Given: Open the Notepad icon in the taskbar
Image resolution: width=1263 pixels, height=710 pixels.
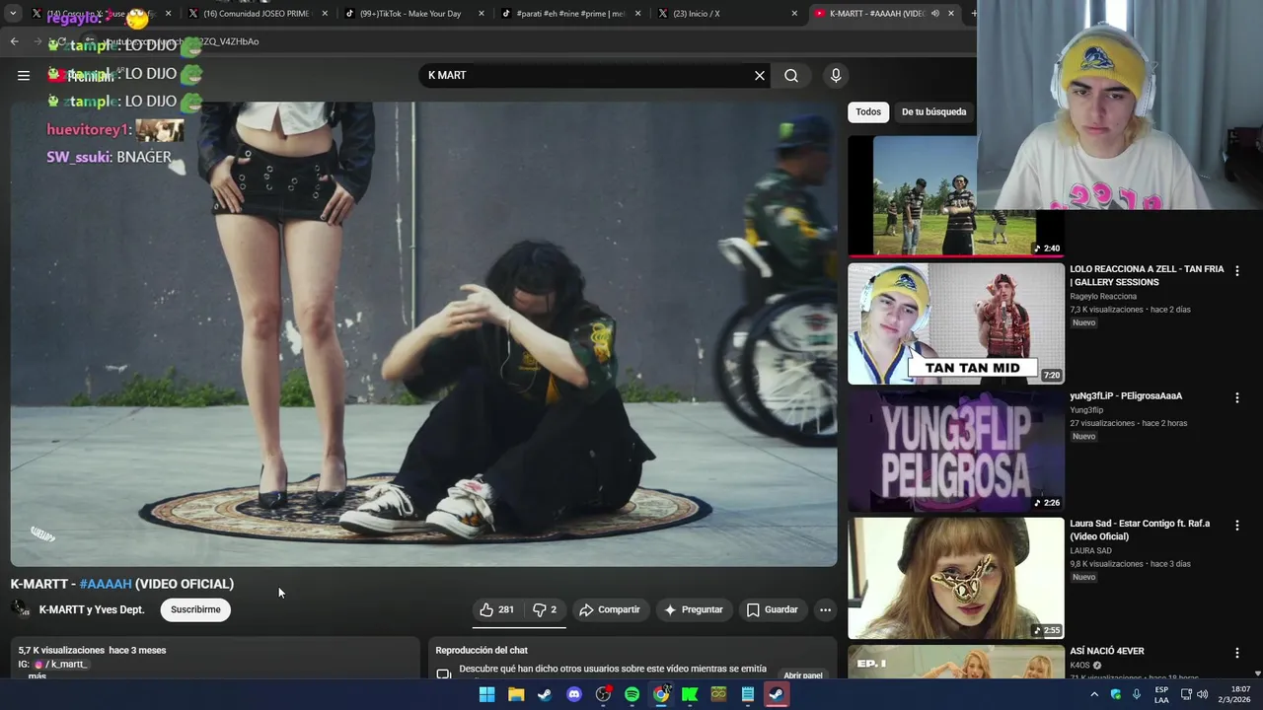Looking at the screenshot, I should tap(748, 694).
